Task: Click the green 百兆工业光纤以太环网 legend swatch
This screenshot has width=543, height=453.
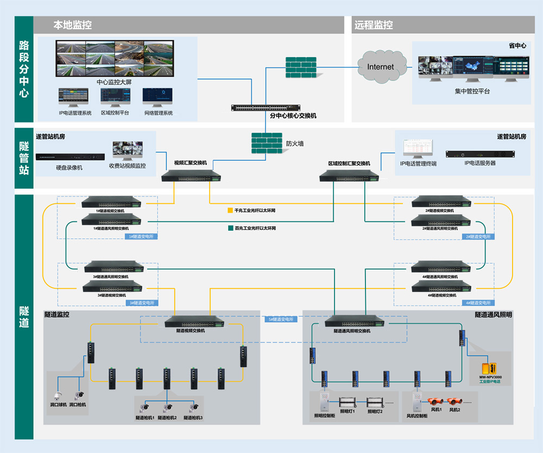Action: [x=230, y=228]
